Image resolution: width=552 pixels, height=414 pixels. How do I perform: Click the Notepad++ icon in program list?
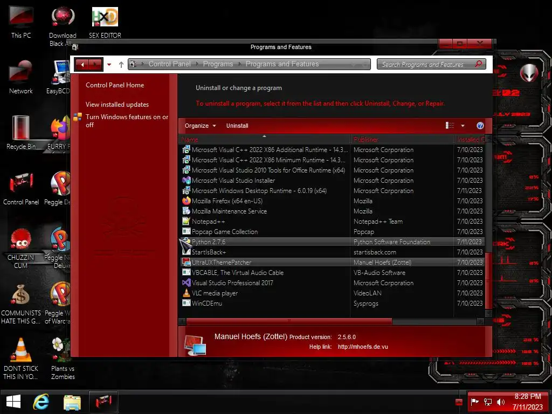(186, 221)
